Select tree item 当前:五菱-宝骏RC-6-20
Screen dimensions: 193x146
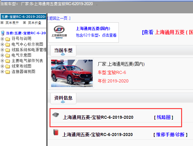coord(26,33)
